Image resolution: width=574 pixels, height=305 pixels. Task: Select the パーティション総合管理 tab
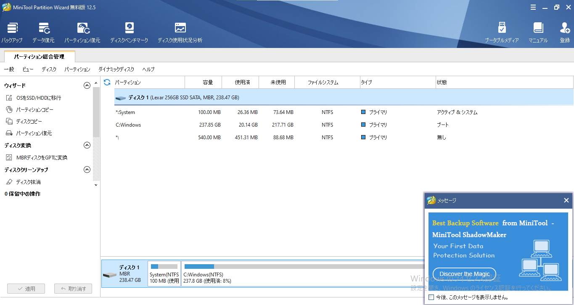[40, 56]
